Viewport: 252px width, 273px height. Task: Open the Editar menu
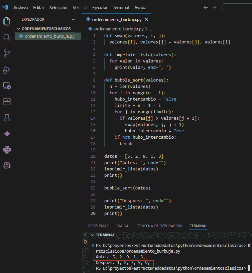(x=39, y=7)
